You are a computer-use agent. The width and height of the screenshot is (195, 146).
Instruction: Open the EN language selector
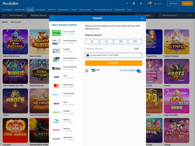click(x=127, y=3)
